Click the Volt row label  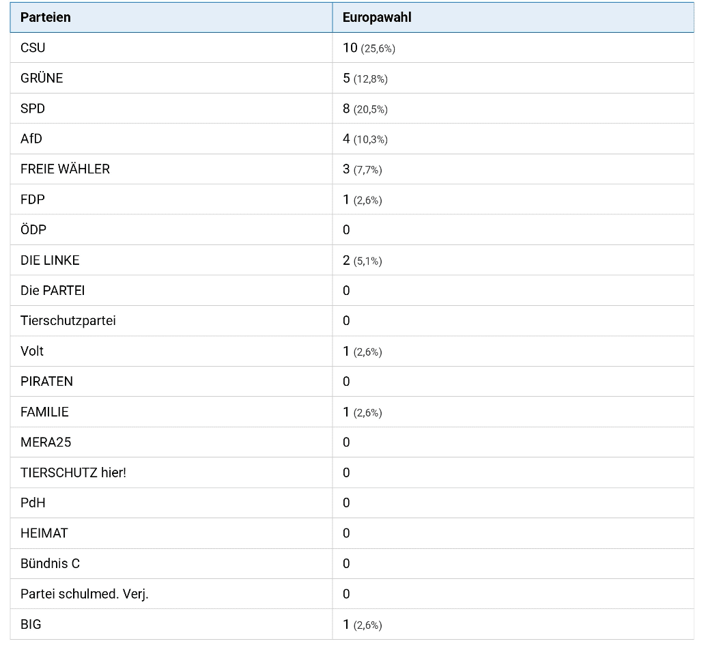point(32,351)
